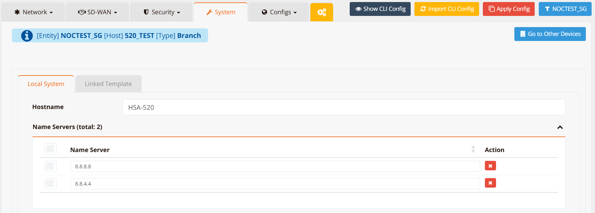Remove the 8.8.4.4 name server entry
The width and height of the screenshot is (595, 213).
(490, 183)
